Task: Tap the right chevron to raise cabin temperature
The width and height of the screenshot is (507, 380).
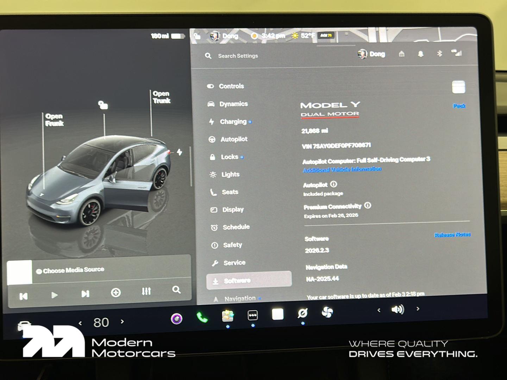Action: (x=122, y=322)
